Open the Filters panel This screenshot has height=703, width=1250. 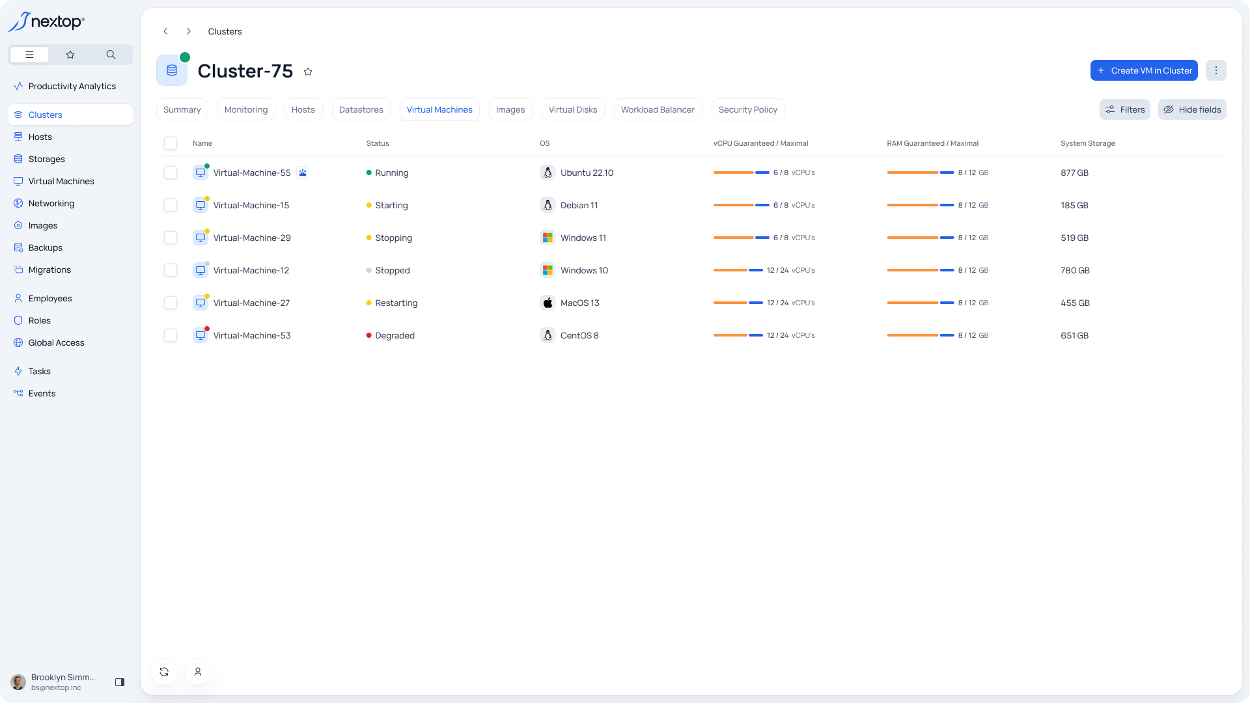[x=1124, y=109]
